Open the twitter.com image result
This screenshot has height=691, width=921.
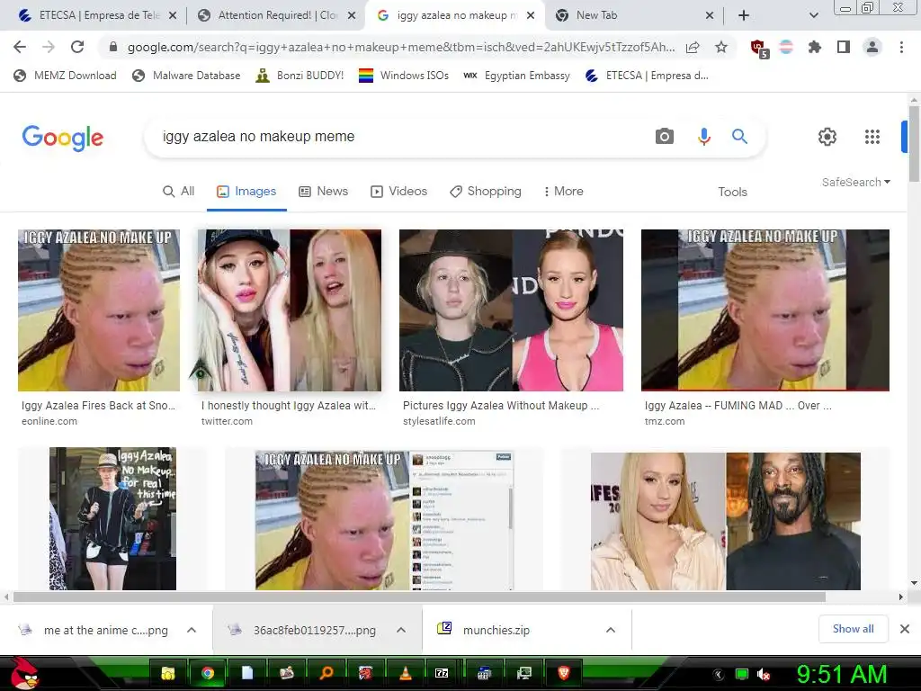click(290, 310)
